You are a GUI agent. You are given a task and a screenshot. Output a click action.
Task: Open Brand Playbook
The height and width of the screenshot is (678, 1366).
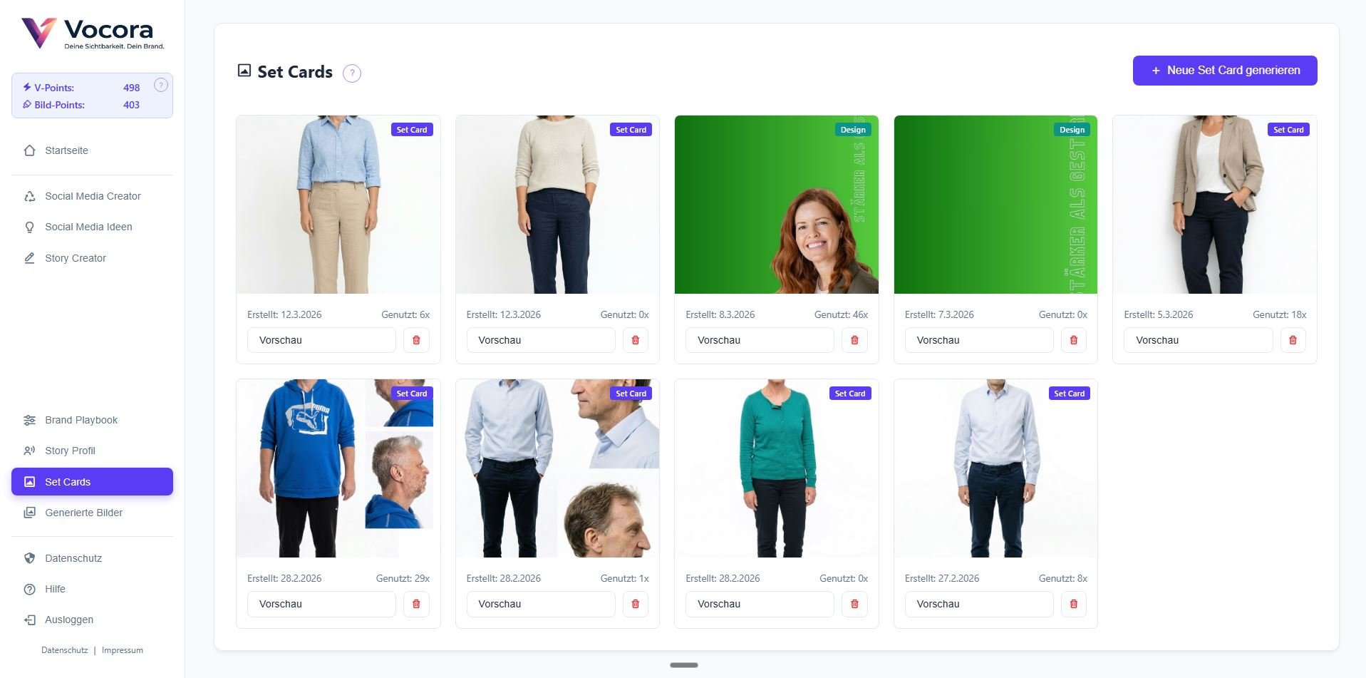coord(92,420)
